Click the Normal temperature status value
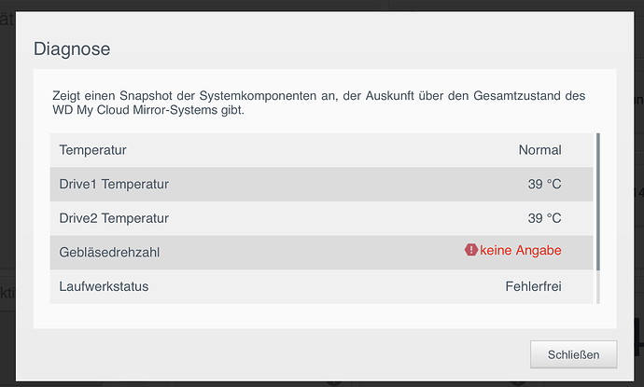 539,149
